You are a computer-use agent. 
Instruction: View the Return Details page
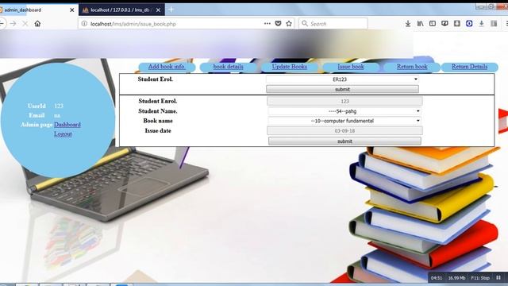pyautogui.click(x=469, y=67)
